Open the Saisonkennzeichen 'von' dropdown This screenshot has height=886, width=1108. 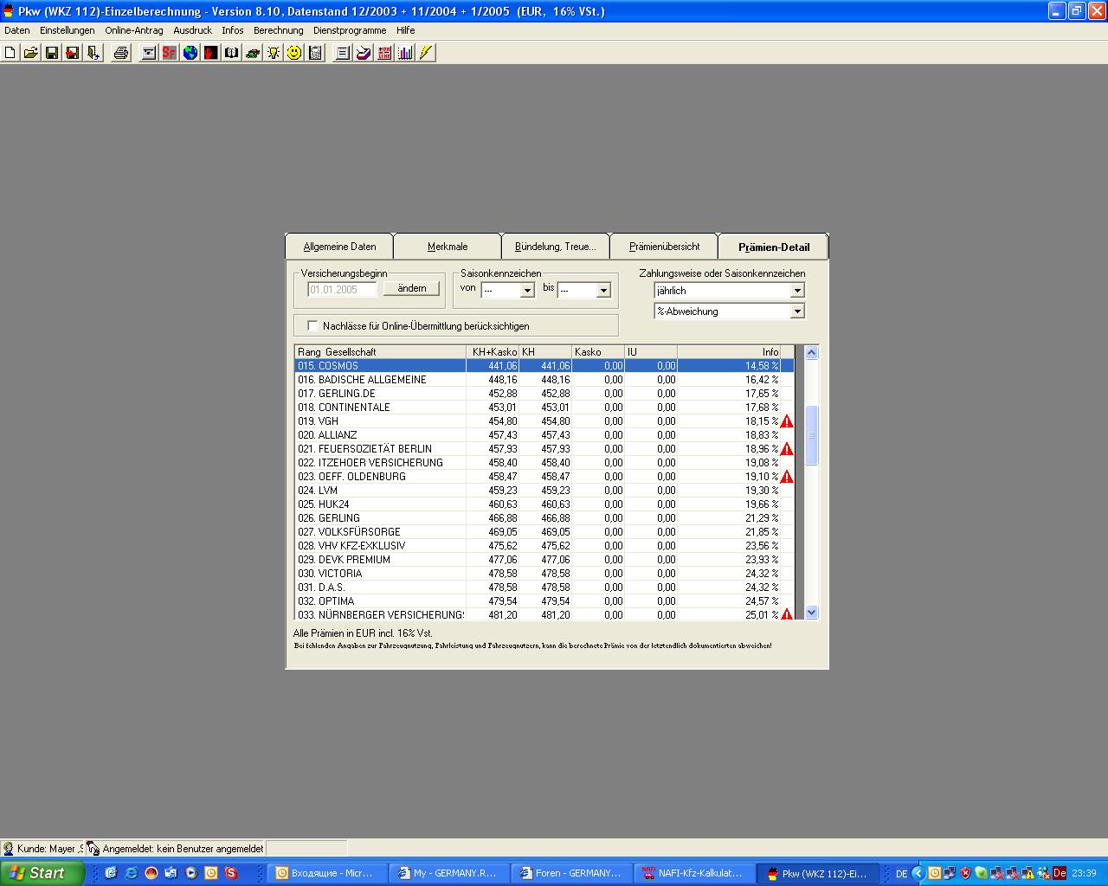[x=526, y=291]
